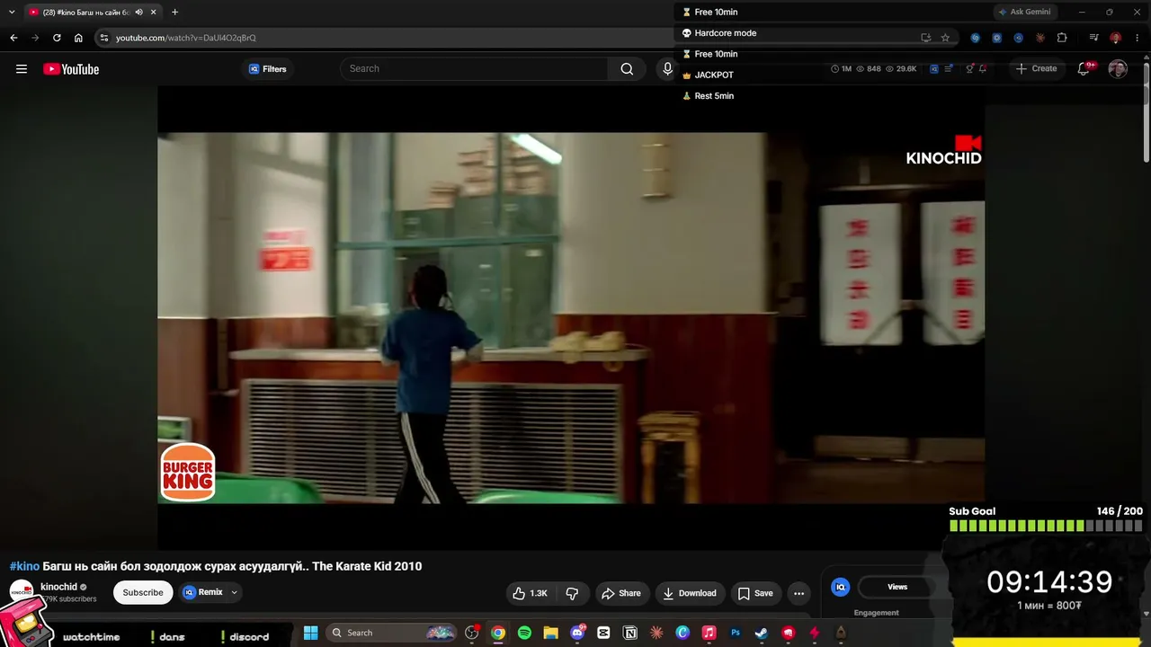The width and height of the screenshot is (1151, 647).
Task: Save the video to a playlist
Action: coord(755,593)
